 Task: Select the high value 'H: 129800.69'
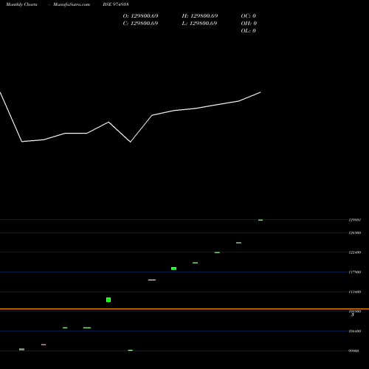coord(200,16)
